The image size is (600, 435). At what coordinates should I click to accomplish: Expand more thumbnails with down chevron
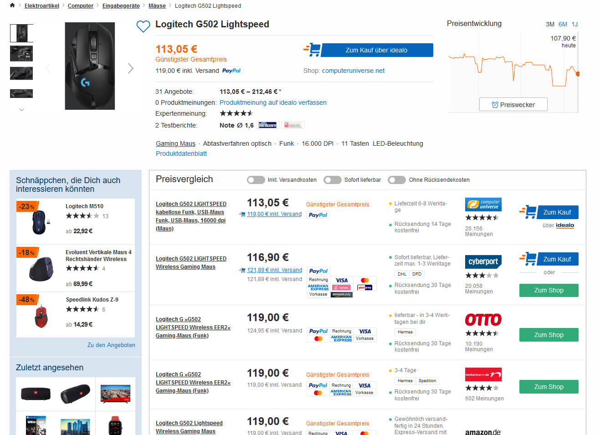pyautogui.click(x=21, y=110)
